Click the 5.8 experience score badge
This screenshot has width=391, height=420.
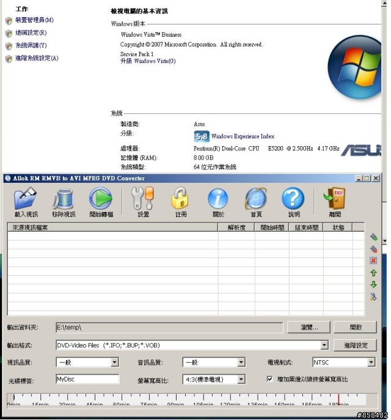[x=201, y=136]
